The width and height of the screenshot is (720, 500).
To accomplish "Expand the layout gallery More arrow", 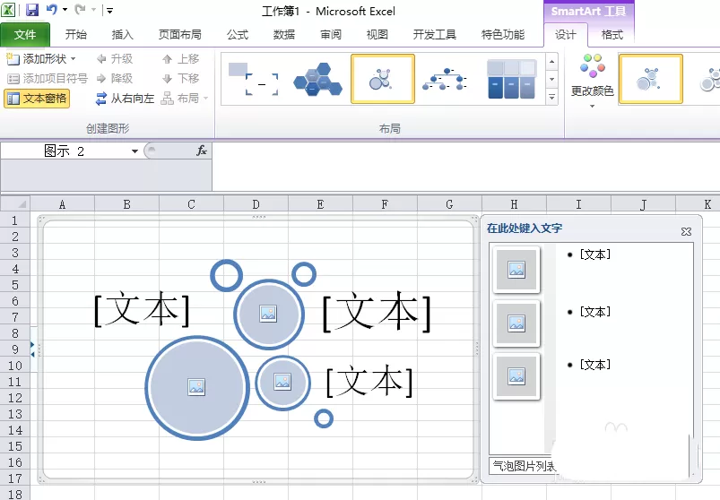I will [551, 98].
